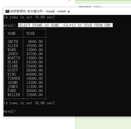Viewport: 131px width, 129px height.
Task: Click the YEAR column header in the result table
Action: pos(30,33)
